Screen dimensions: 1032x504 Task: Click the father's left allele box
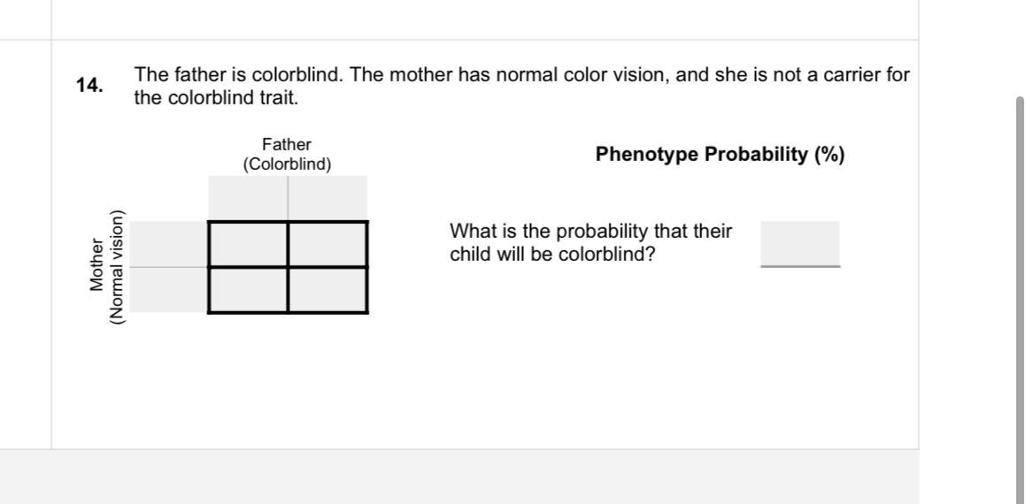coord(248,198)
